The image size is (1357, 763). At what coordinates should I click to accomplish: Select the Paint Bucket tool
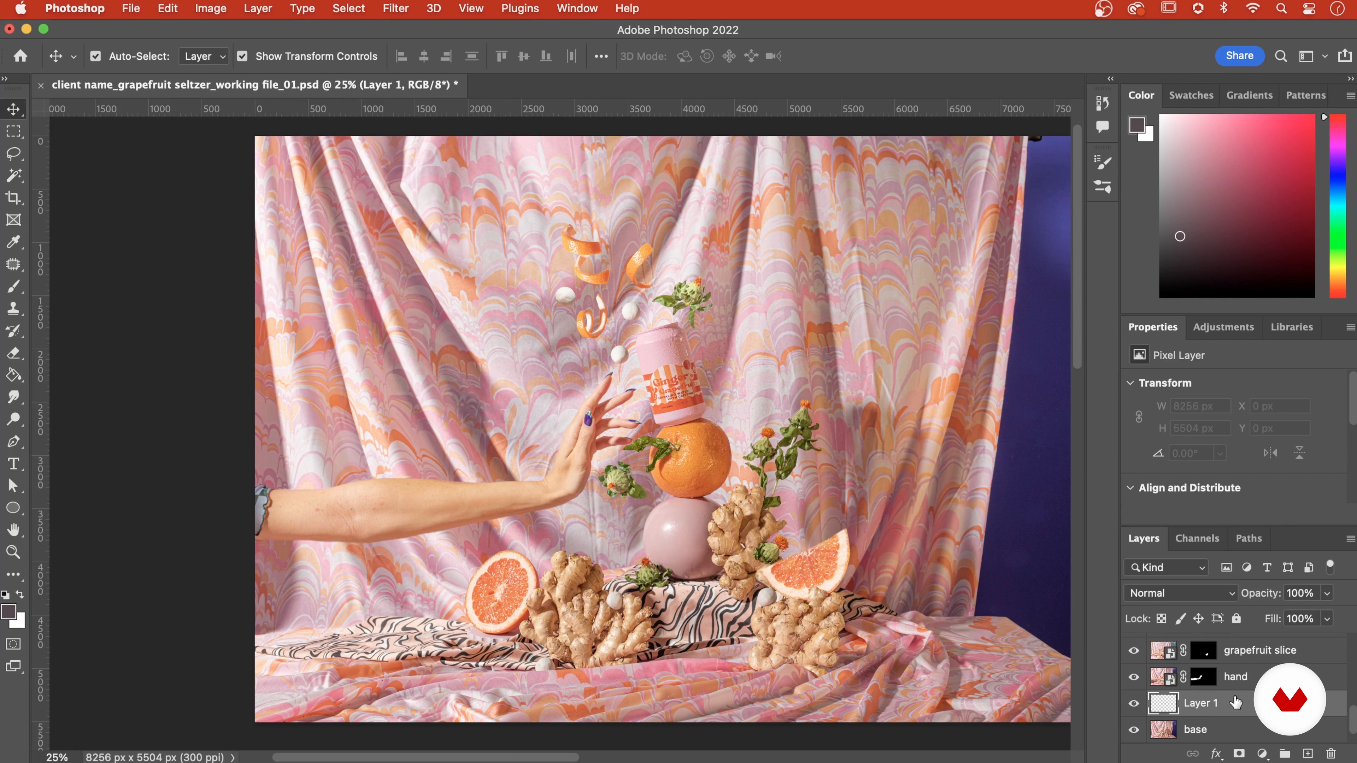tap(14, 375)
